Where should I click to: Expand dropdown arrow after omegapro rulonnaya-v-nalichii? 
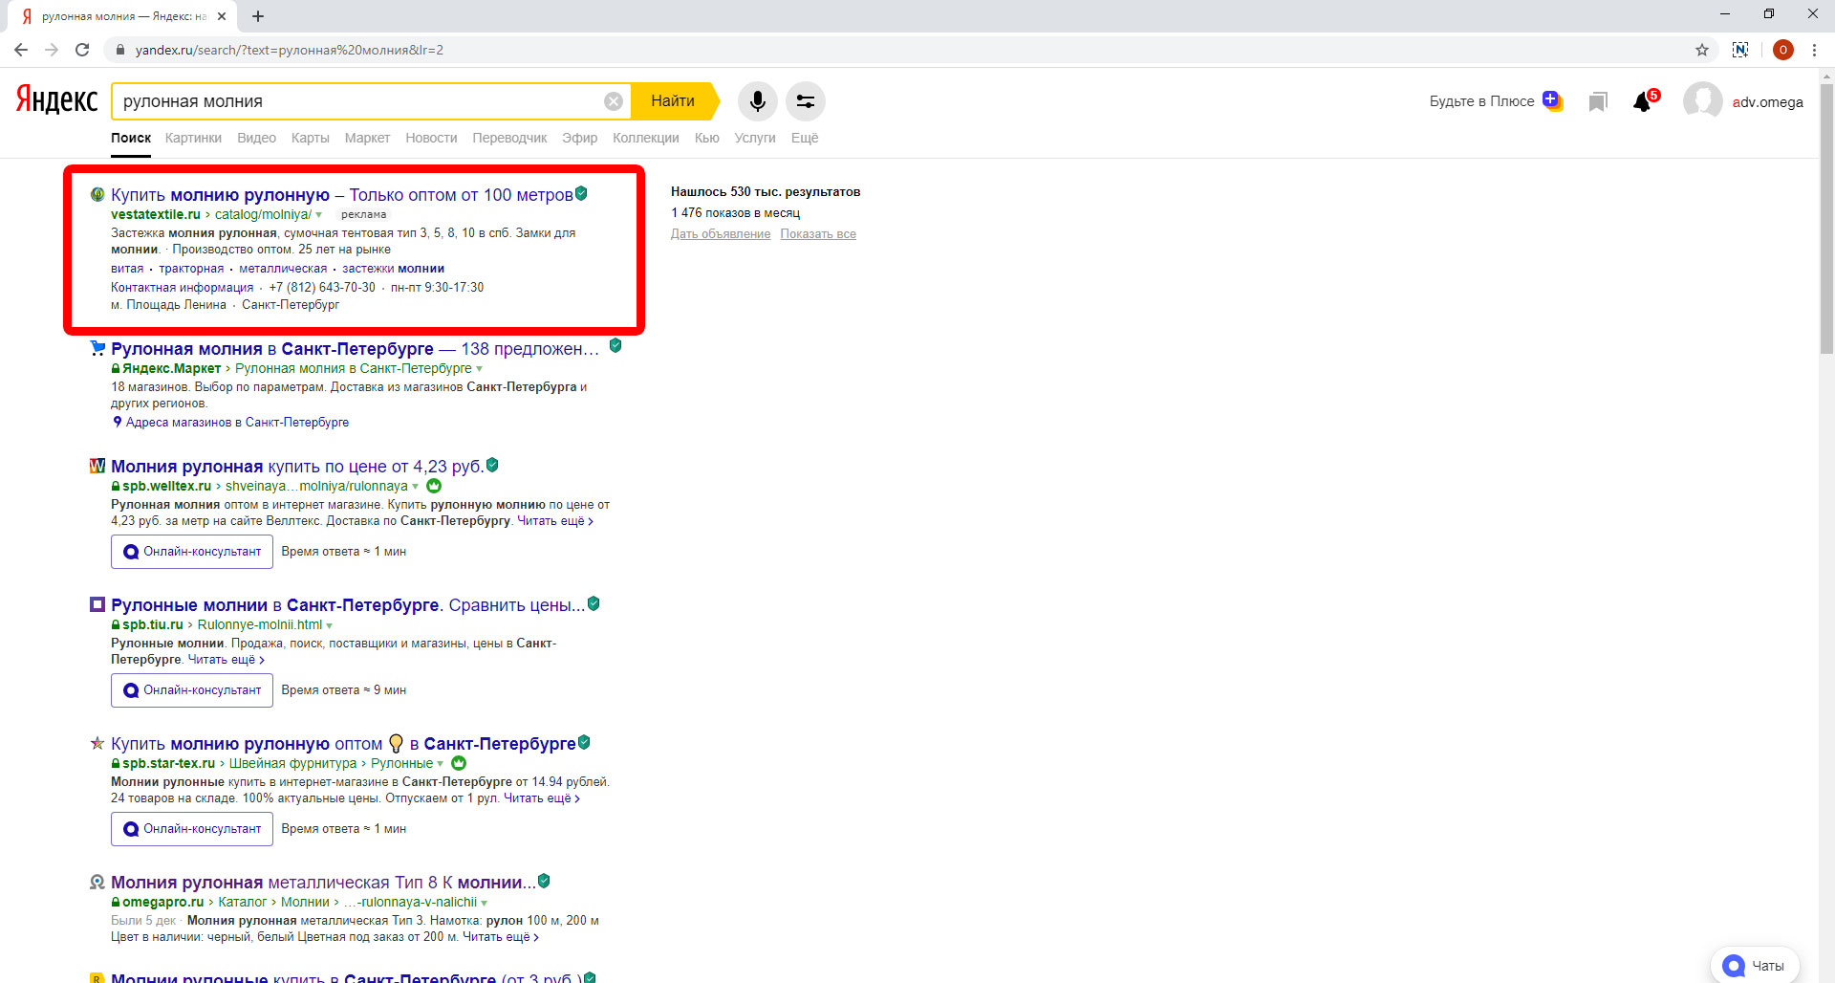[x=485, y=903]
